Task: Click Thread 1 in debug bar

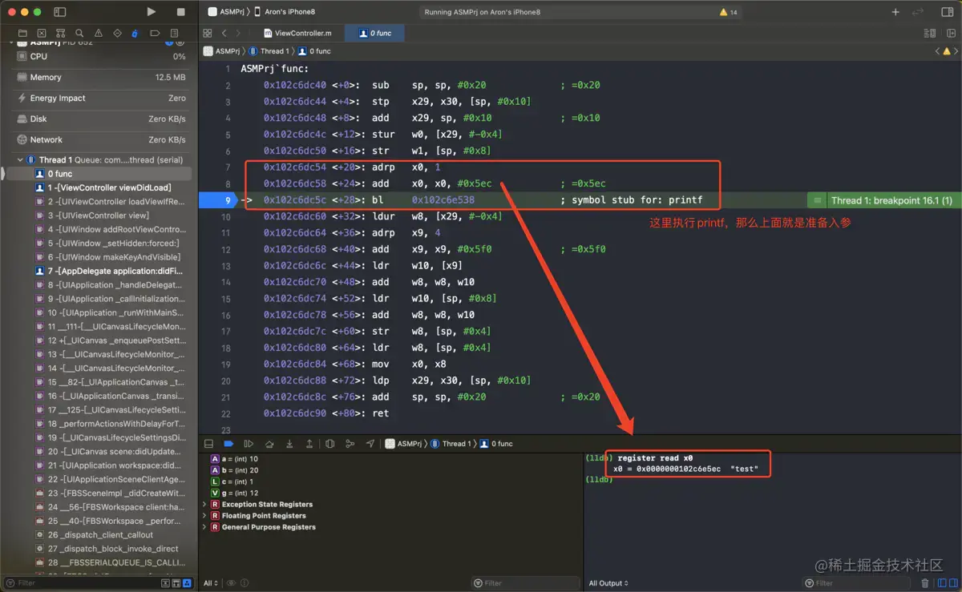Action: coord(449,443)
